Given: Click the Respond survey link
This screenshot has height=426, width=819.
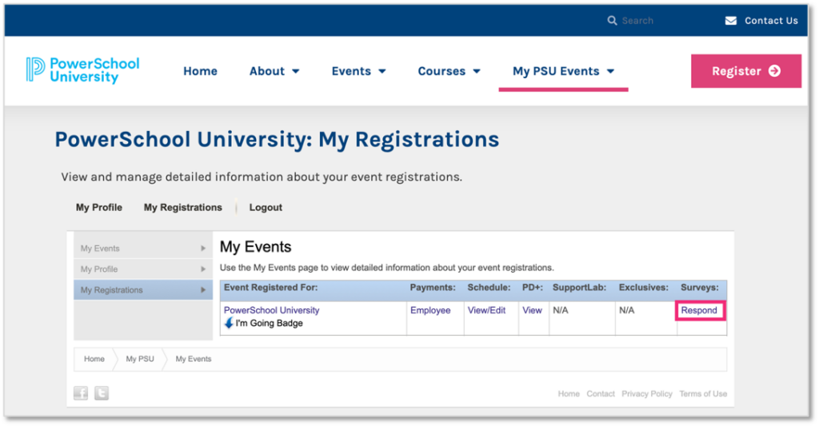Looking at the screenshot, I should (x=699, y=310).
